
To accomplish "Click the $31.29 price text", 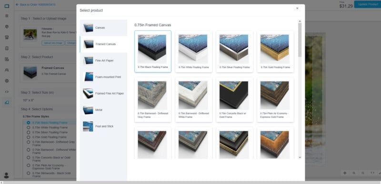I will pos(346,6).
